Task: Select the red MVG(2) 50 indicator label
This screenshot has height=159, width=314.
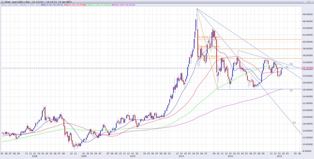Action: click(x=72, y=5)
